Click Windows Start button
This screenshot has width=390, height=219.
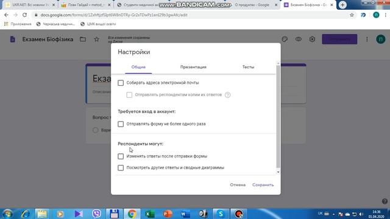tap(7, 214)
